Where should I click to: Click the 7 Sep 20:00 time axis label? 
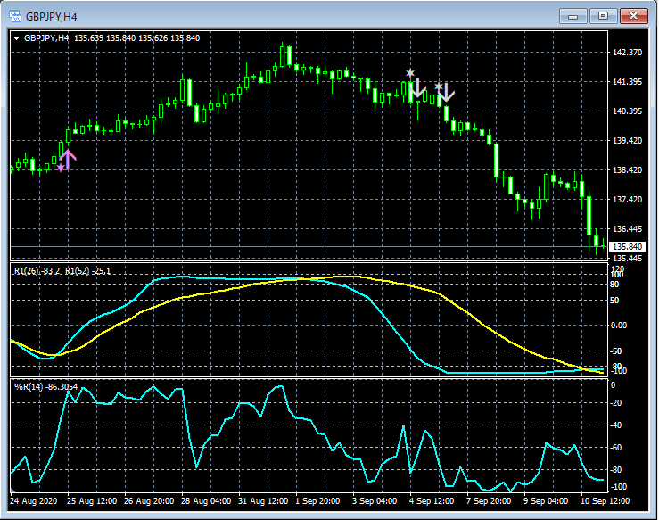click(x=489, y=501)
